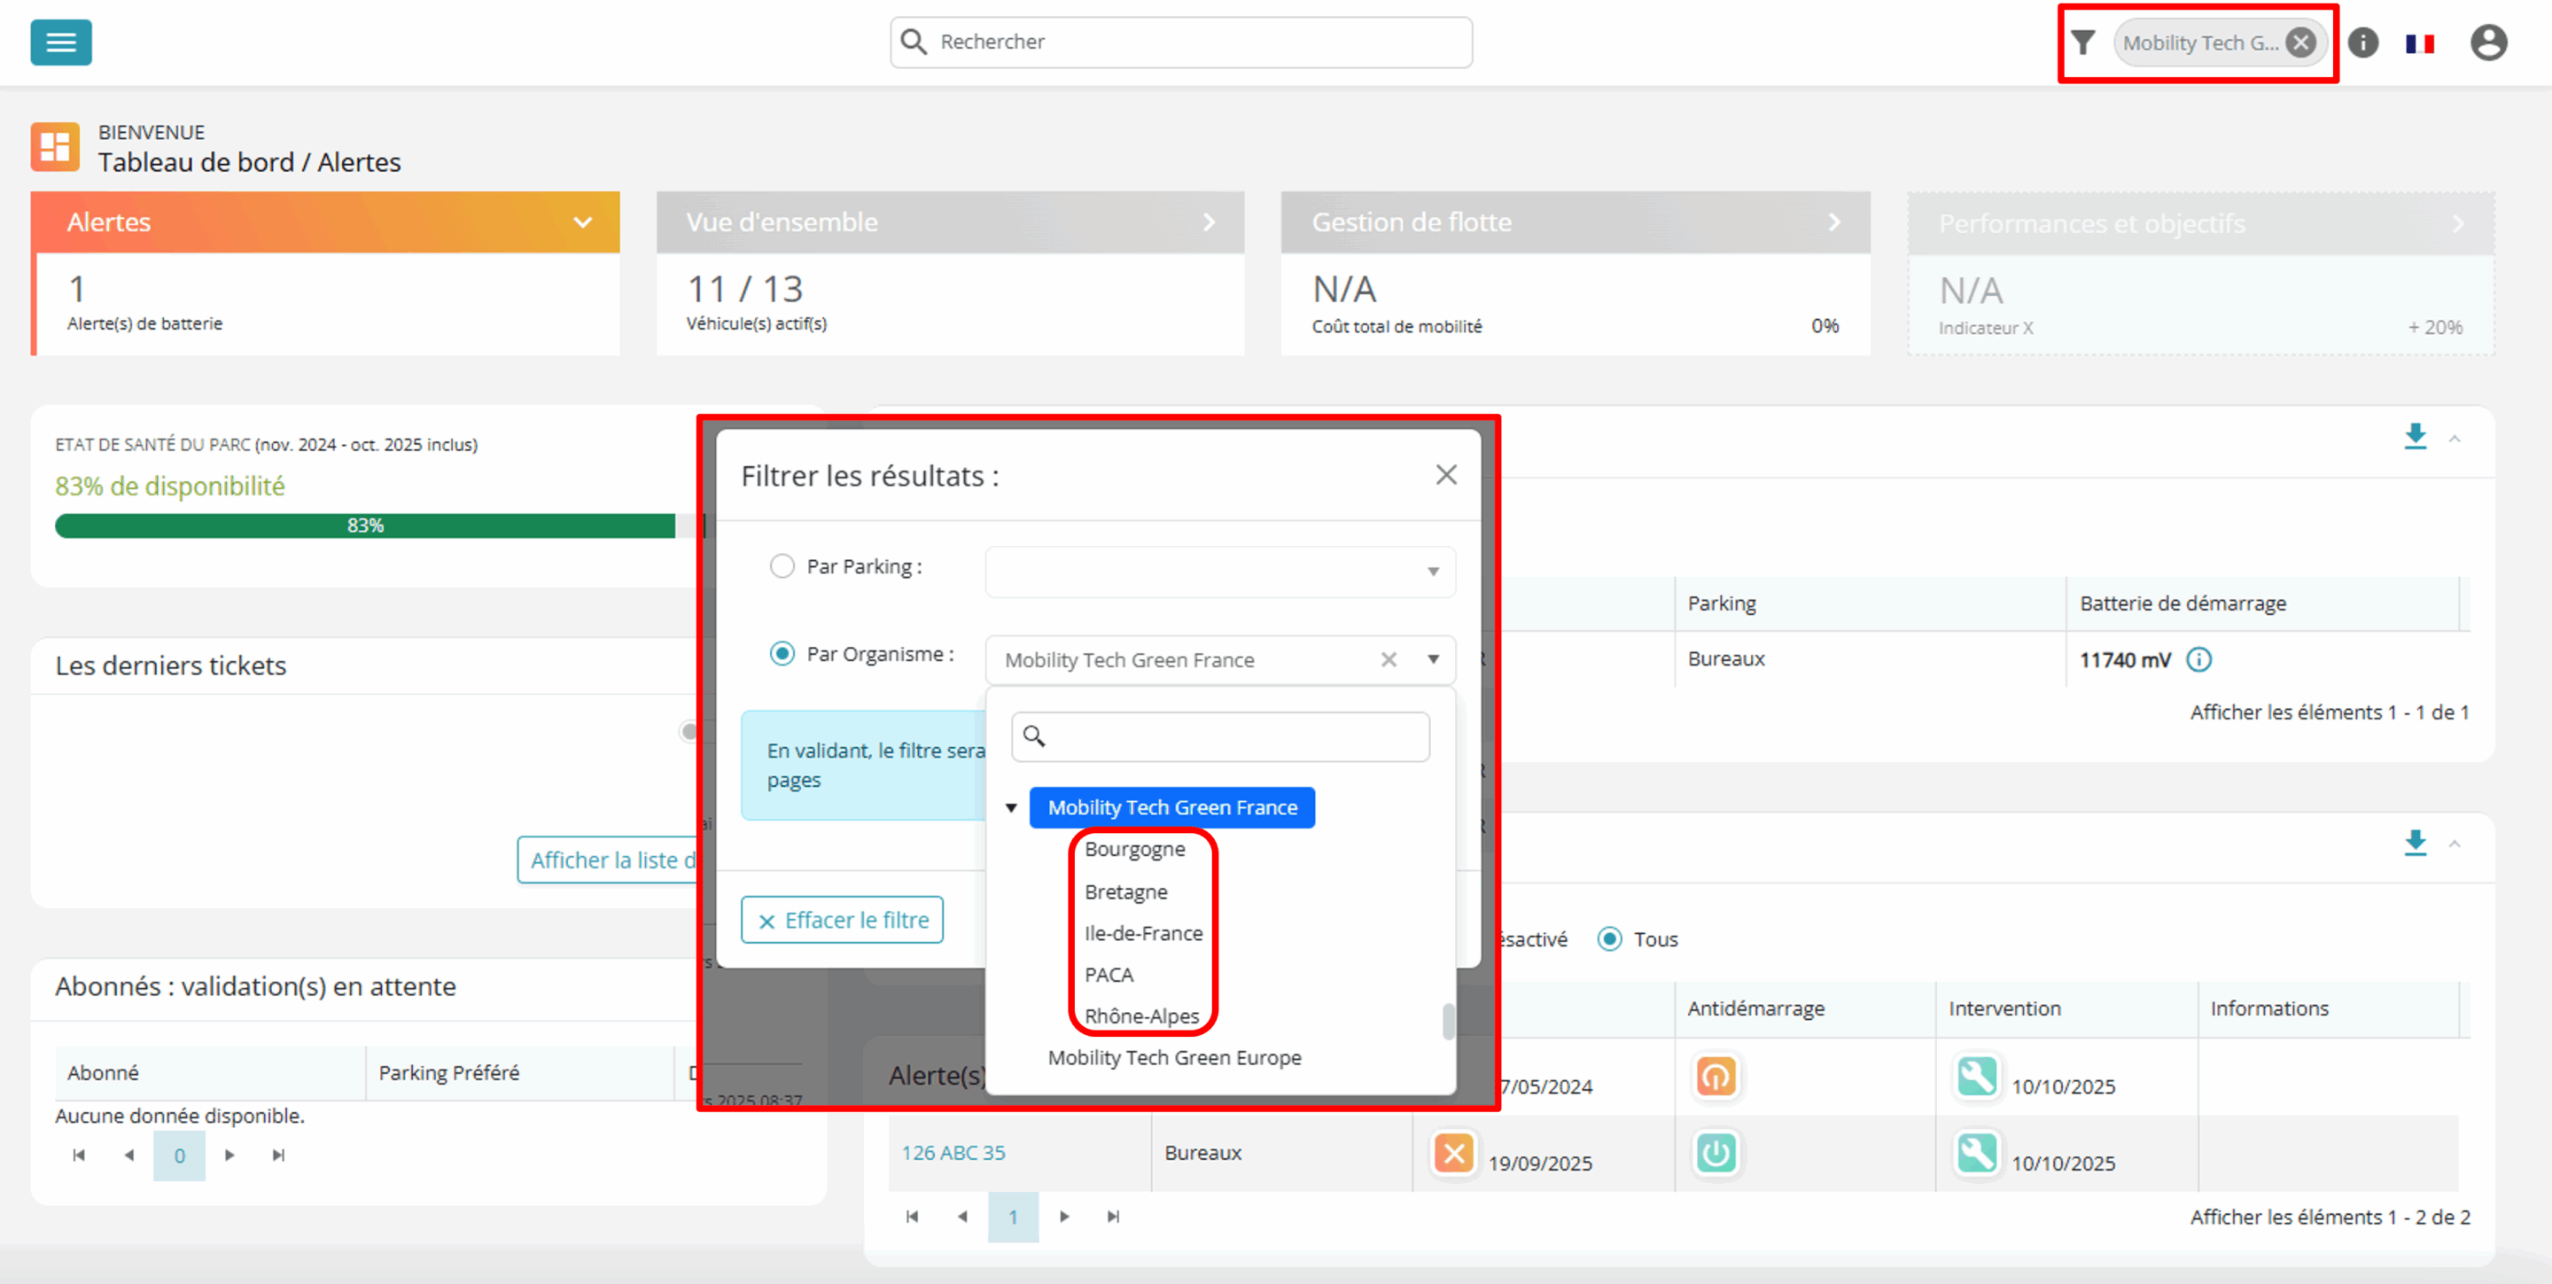The image size is (2552, 1284).
Task: Select the Par Organisme radio button
Action: [782, 654]
